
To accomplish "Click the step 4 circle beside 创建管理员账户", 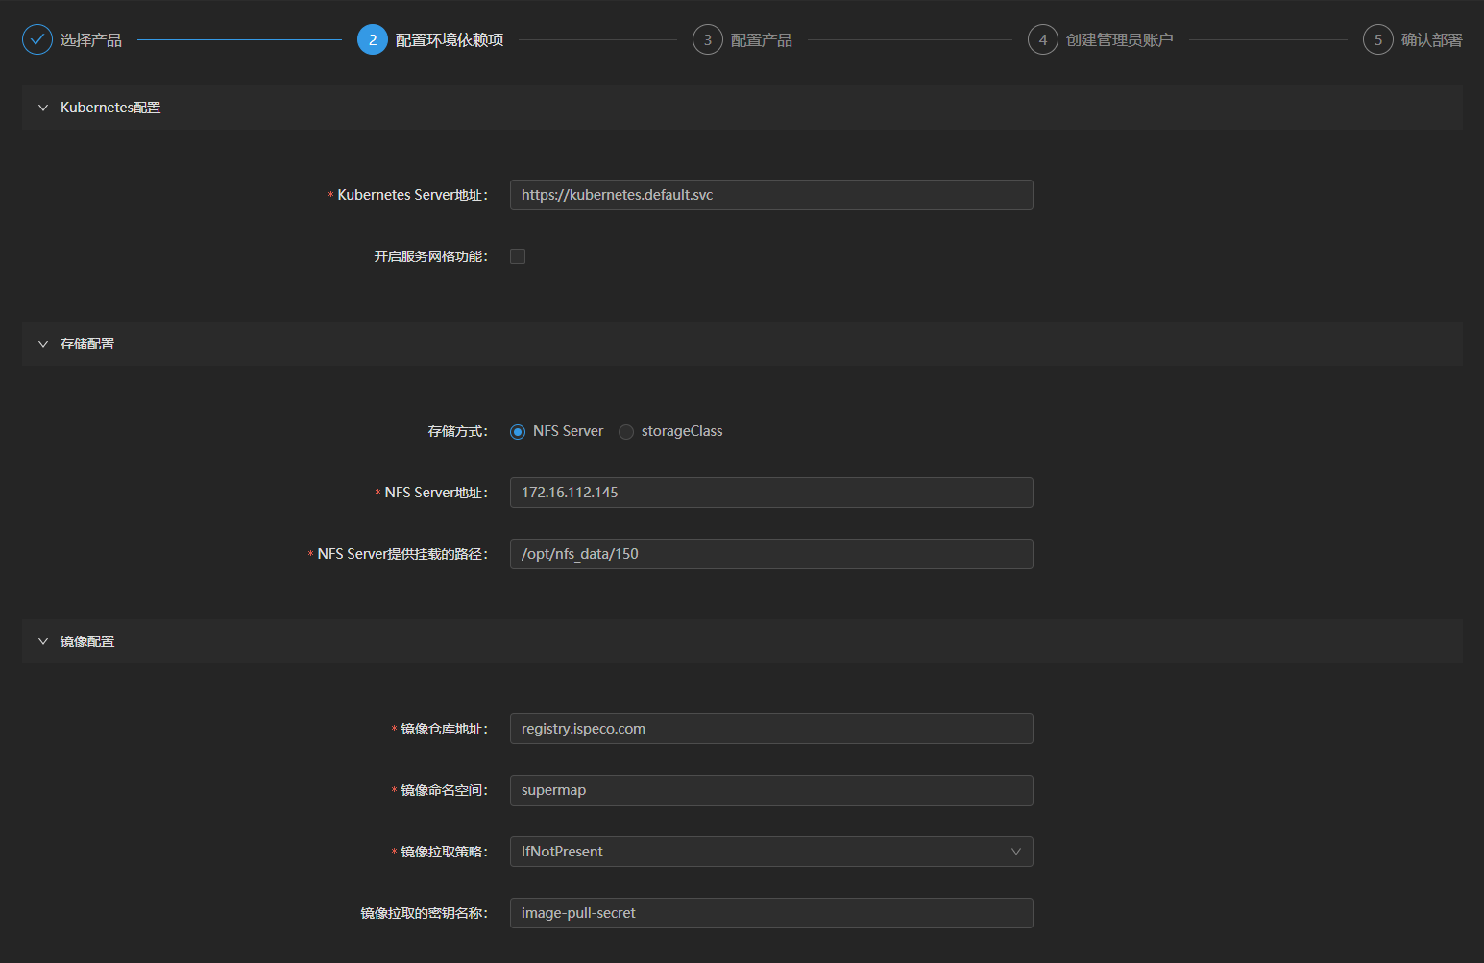I will tap(1043, 39).
